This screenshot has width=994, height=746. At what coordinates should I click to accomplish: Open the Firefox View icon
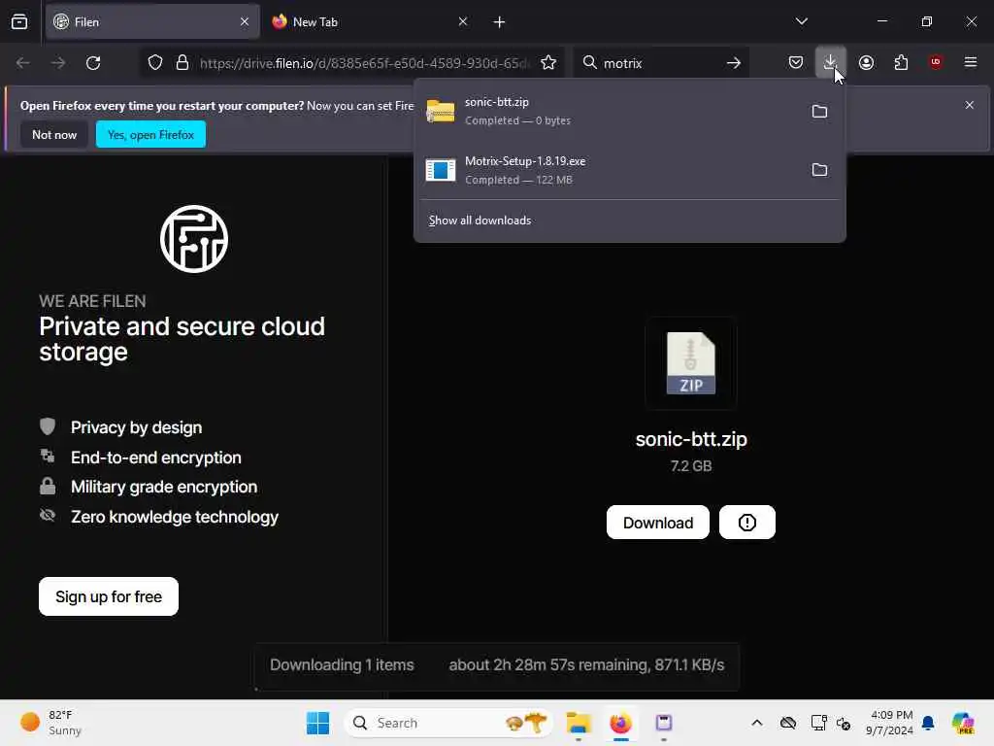pos(19,21)
